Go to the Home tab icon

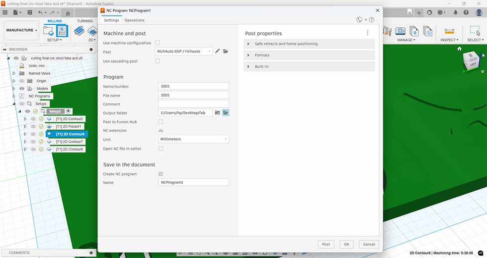click(x=68, y=13)
